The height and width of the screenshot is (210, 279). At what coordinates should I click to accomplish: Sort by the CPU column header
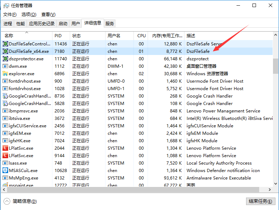141,36
